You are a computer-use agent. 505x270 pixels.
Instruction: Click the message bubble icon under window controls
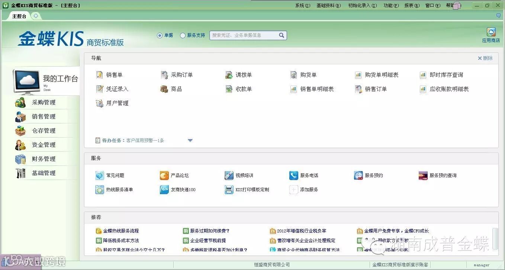coord(498,16)
